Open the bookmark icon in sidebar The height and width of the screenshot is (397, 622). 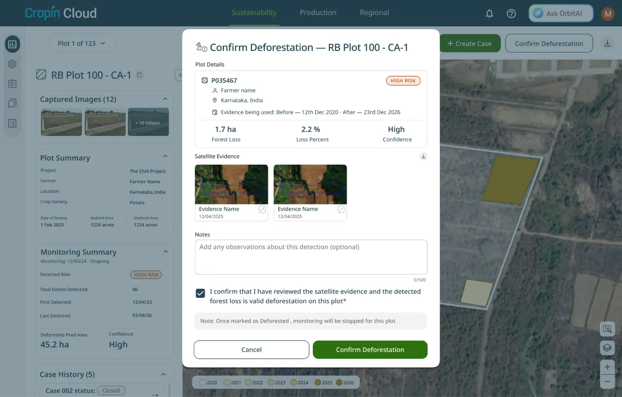(12, 103)
